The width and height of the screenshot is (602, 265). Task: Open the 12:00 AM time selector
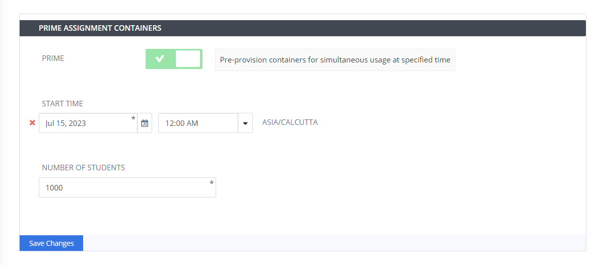206,123
